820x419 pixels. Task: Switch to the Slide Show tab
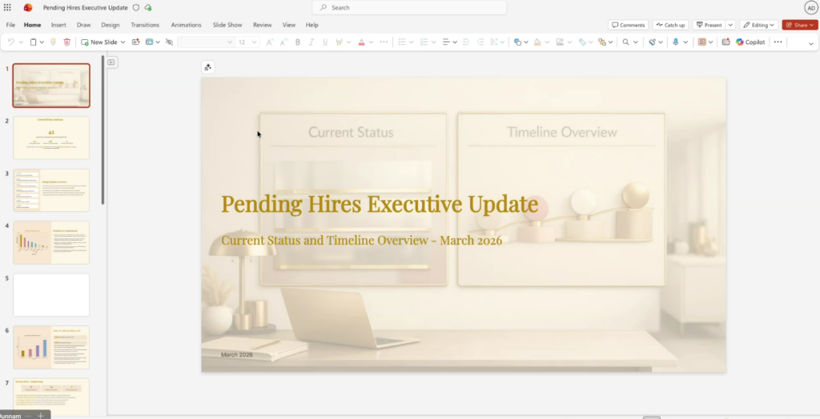tap(227, 25)
